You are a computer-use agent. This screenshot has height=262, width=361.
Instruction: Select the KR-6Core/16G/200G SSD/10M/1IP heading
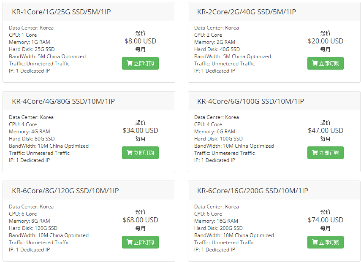click(252, 191)
